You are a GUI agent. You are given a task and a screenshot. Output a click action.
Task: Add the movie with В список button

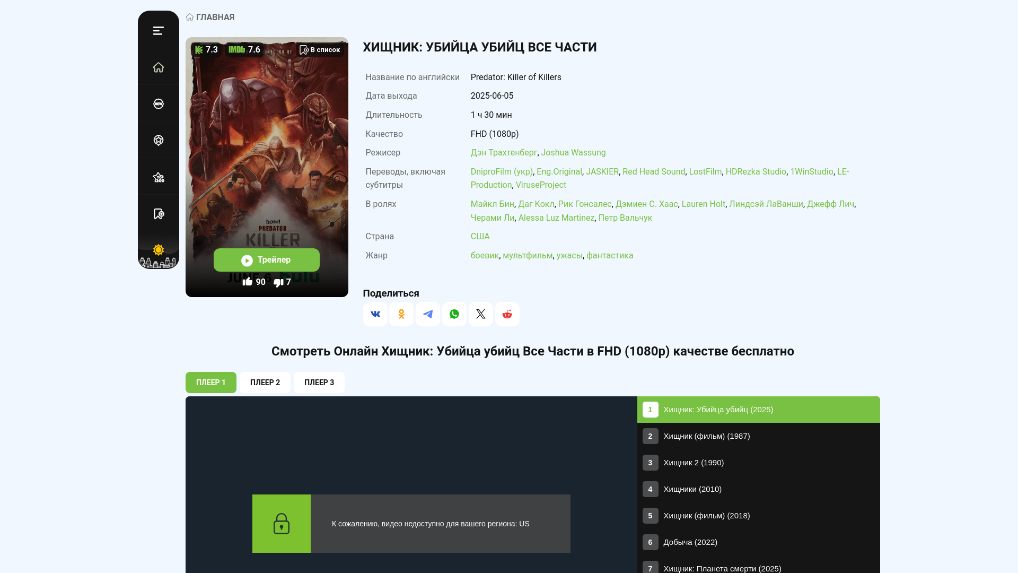(320, 50)
